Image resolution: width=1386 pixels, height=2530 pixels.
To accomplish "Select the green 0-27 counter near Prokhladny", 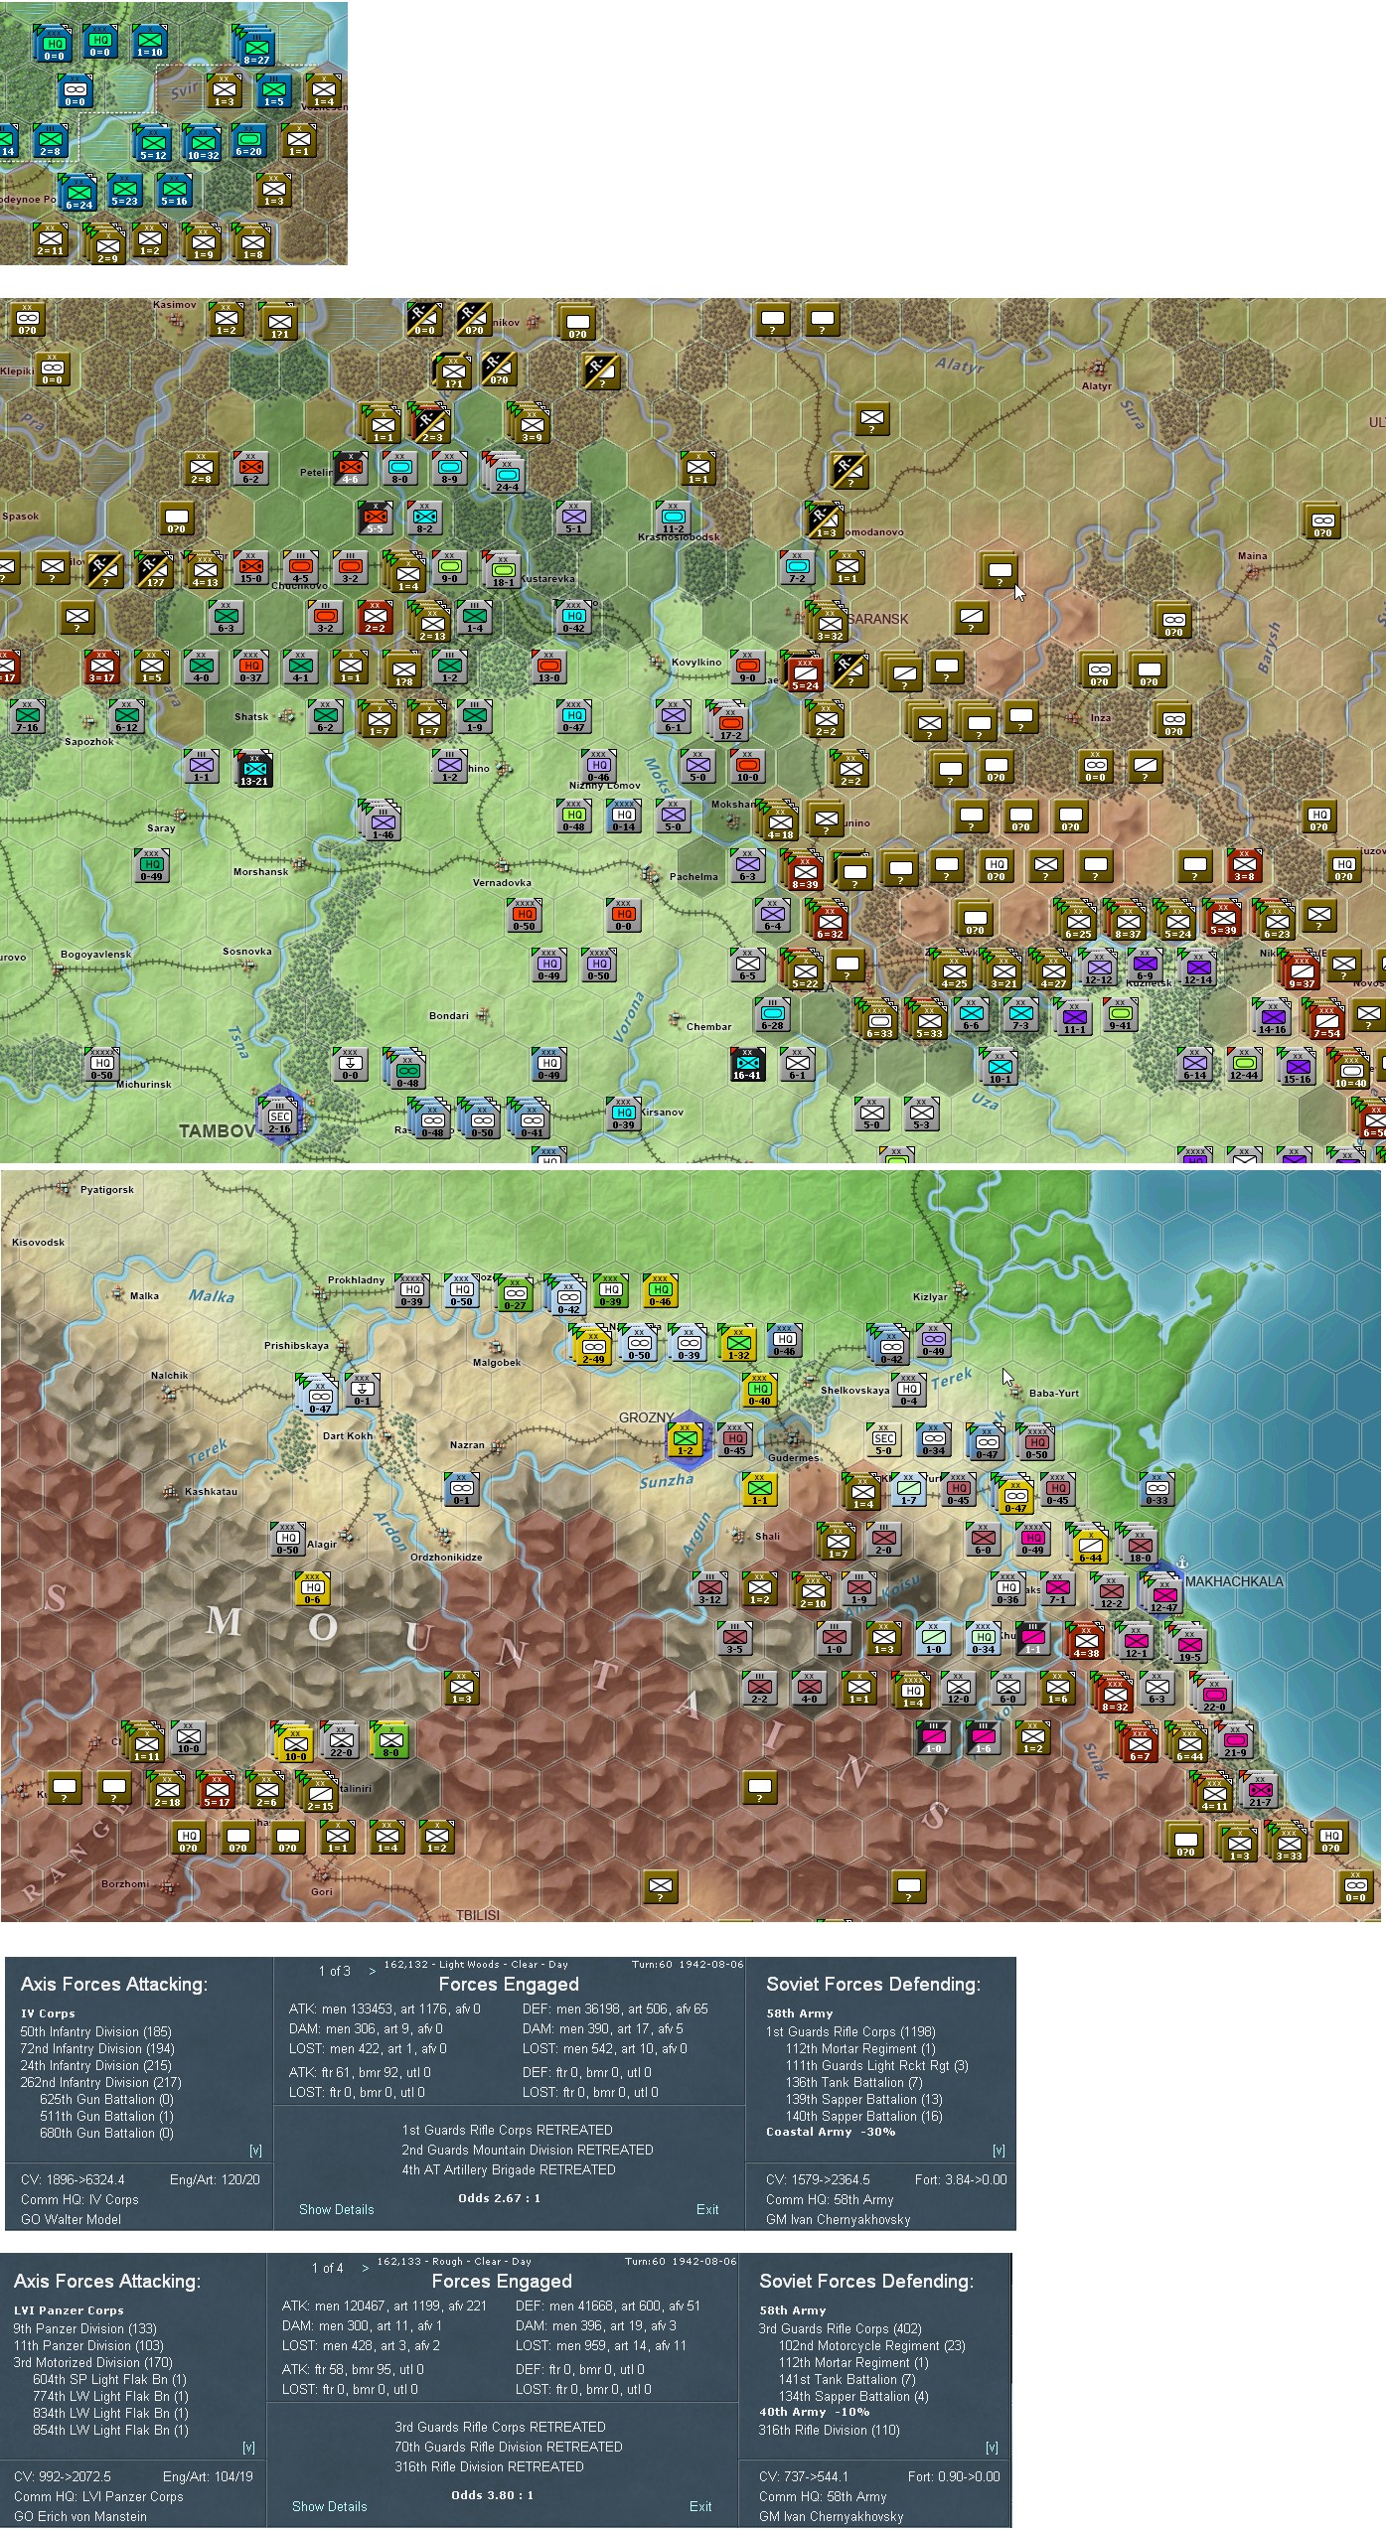I will (x=515, y=1293).
